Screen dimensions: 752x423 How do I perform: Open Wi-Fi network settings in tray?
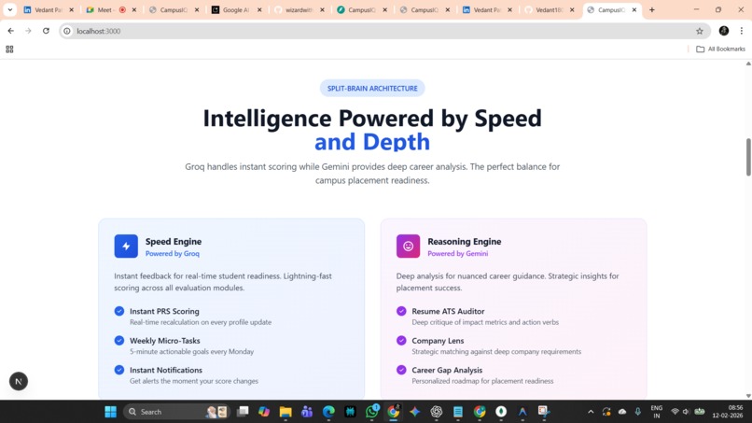(x=675, y=412)
